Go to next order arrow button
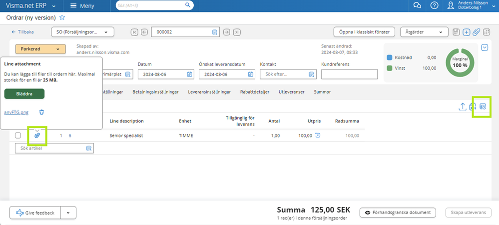Viewport: 499px width, 225px height. tap(226, 32)
